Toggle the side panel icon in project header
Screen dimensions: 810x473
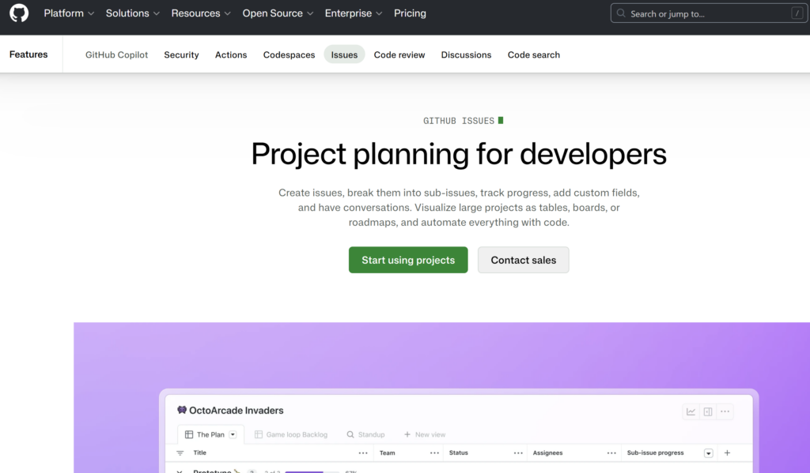click(708, 411)
